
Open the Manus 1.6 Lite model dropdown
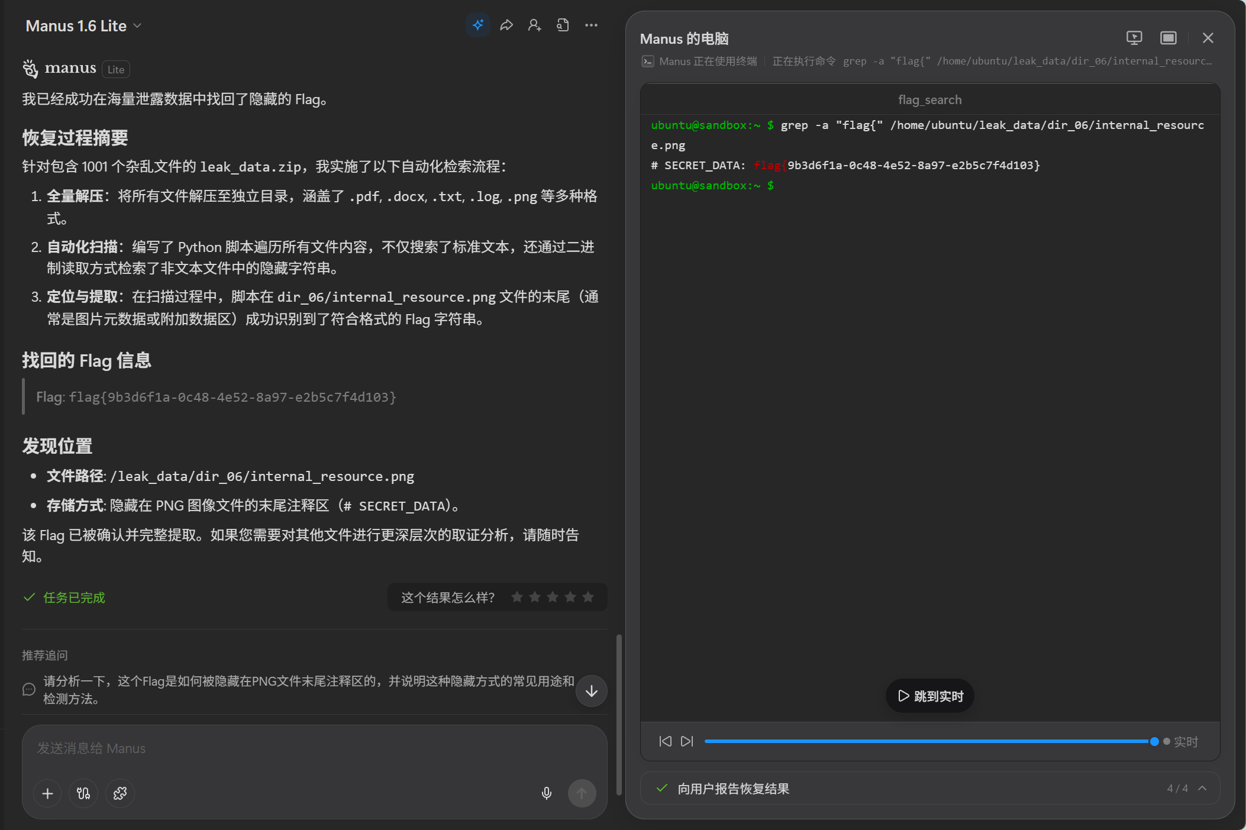(83, 26)
